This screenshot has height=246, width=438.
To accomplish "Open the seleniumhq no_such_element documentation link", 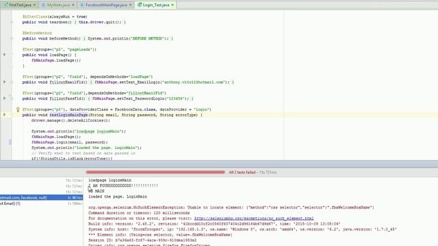I will click(254, 219).
